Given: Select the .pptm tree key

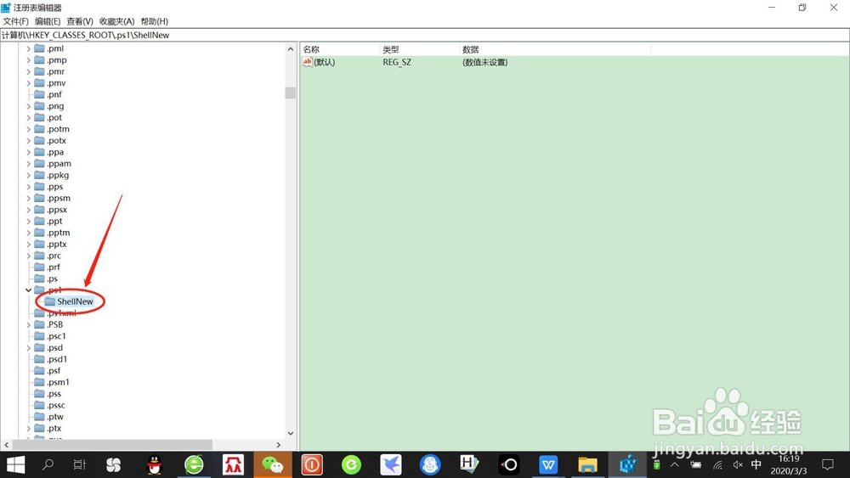Looking at the screenshot, I should click(x=58, y=233).
